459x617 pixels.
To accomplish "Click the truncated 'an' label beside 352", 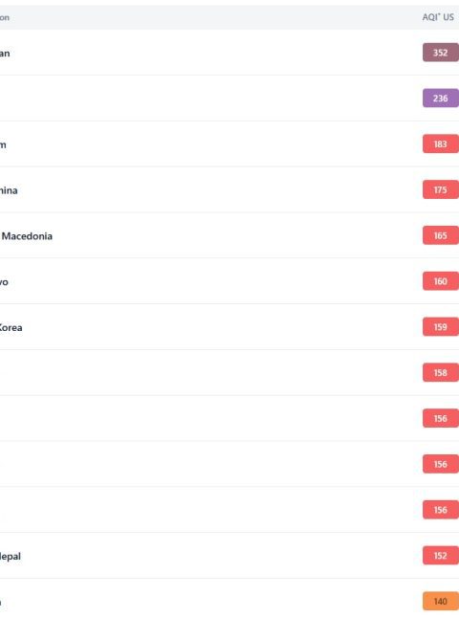I will click(x=5, y=54).
